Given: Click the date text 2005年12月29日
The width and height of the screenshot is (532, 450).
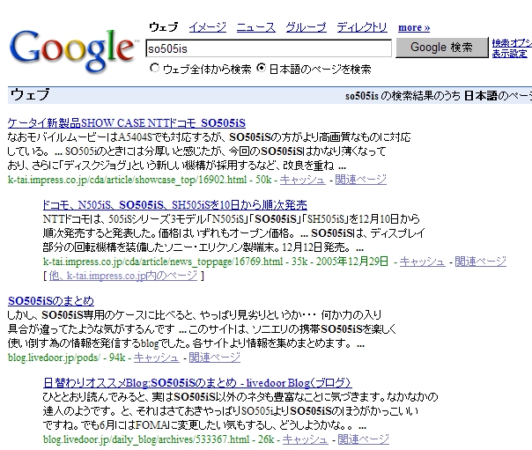Looking at the screenshot, I should 352,262.
